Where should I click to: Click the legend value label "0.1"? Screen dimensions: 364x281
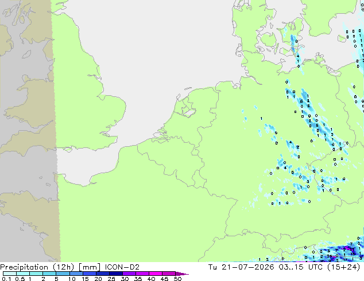6,279
